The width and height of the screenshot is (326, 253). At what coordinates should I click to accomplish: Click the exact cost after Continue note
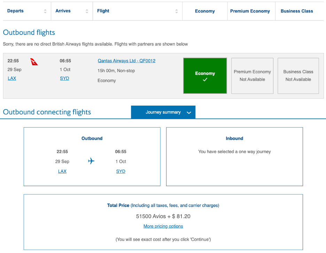click(x=163, y=239)
